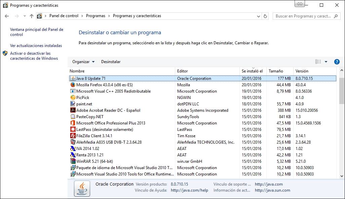
Task: Open help with the blue question mark icon
Action: click(337, 62)
